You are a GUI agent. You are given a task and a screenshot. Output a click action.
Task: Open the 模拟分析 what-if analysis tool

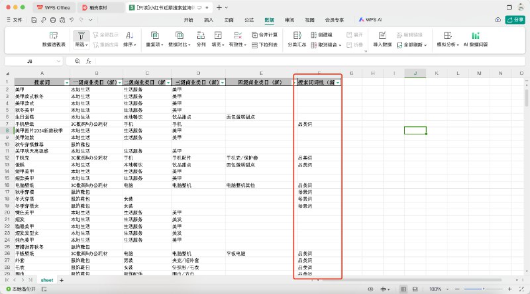tap(448, 39)
